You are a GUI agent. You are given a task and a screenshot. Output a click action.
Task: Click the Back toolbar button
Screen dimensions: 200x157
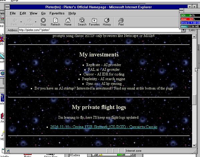[14, 22]
